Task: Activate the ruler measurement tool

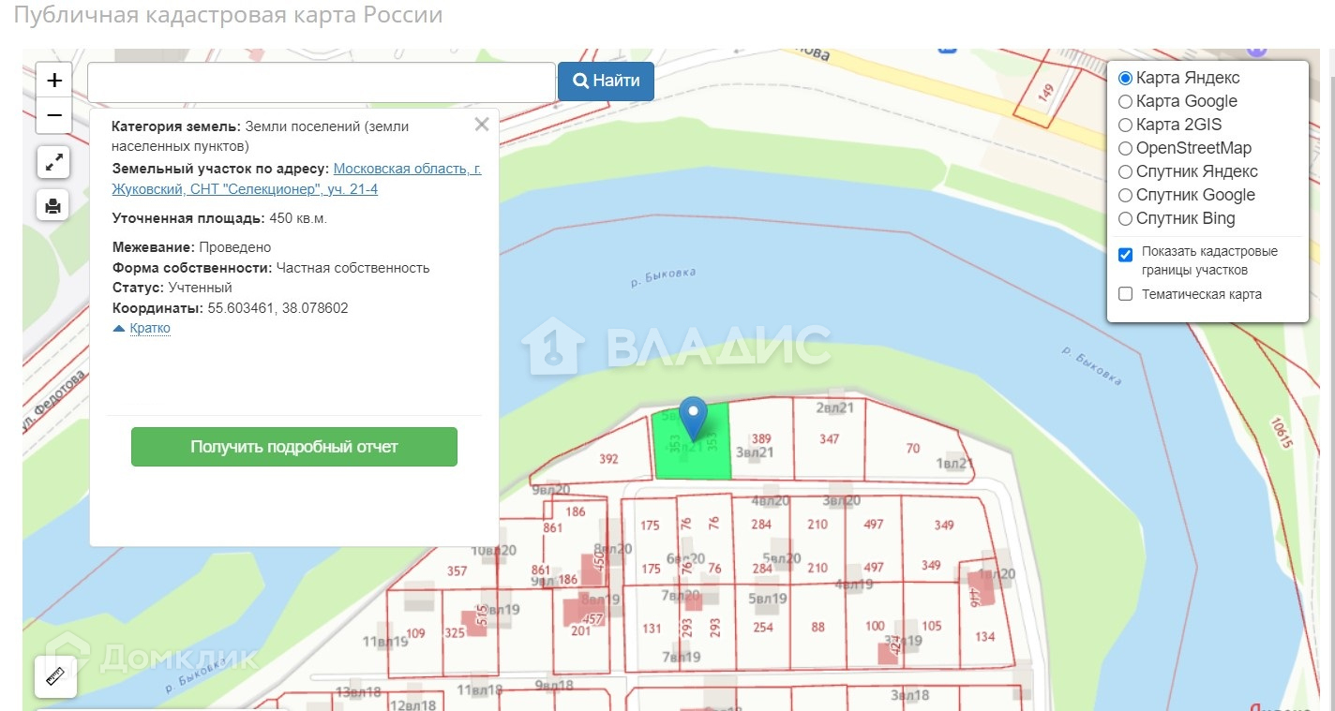Action: coord(55,677)
